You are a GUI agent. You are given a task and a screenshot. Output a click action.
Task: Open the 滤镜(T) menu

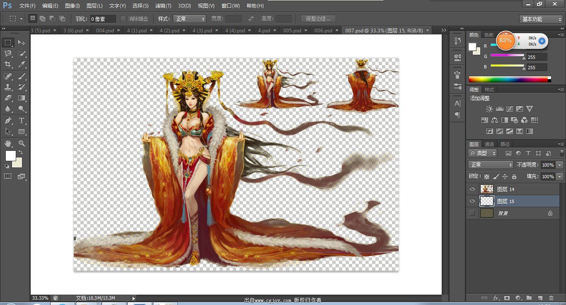coord(163,6)
